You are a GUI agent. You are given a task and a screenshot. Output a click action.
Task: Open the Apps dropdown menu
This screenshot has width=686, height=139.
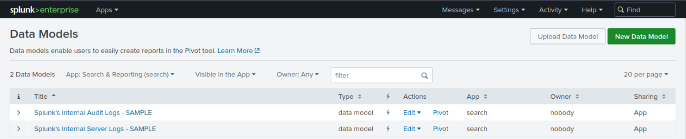pos(107,10)
